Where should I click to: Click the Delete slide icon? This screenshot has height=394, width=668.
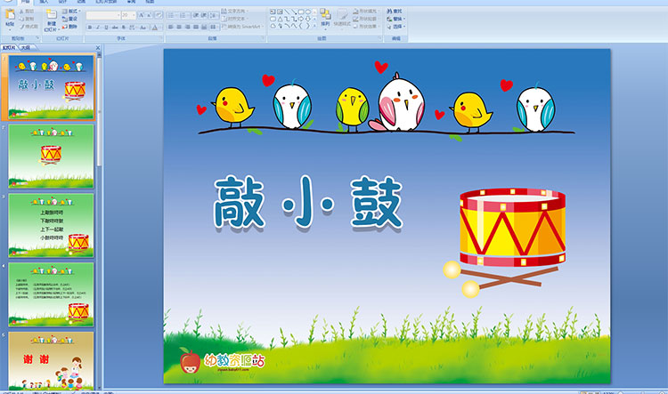(x=72, y=27)
